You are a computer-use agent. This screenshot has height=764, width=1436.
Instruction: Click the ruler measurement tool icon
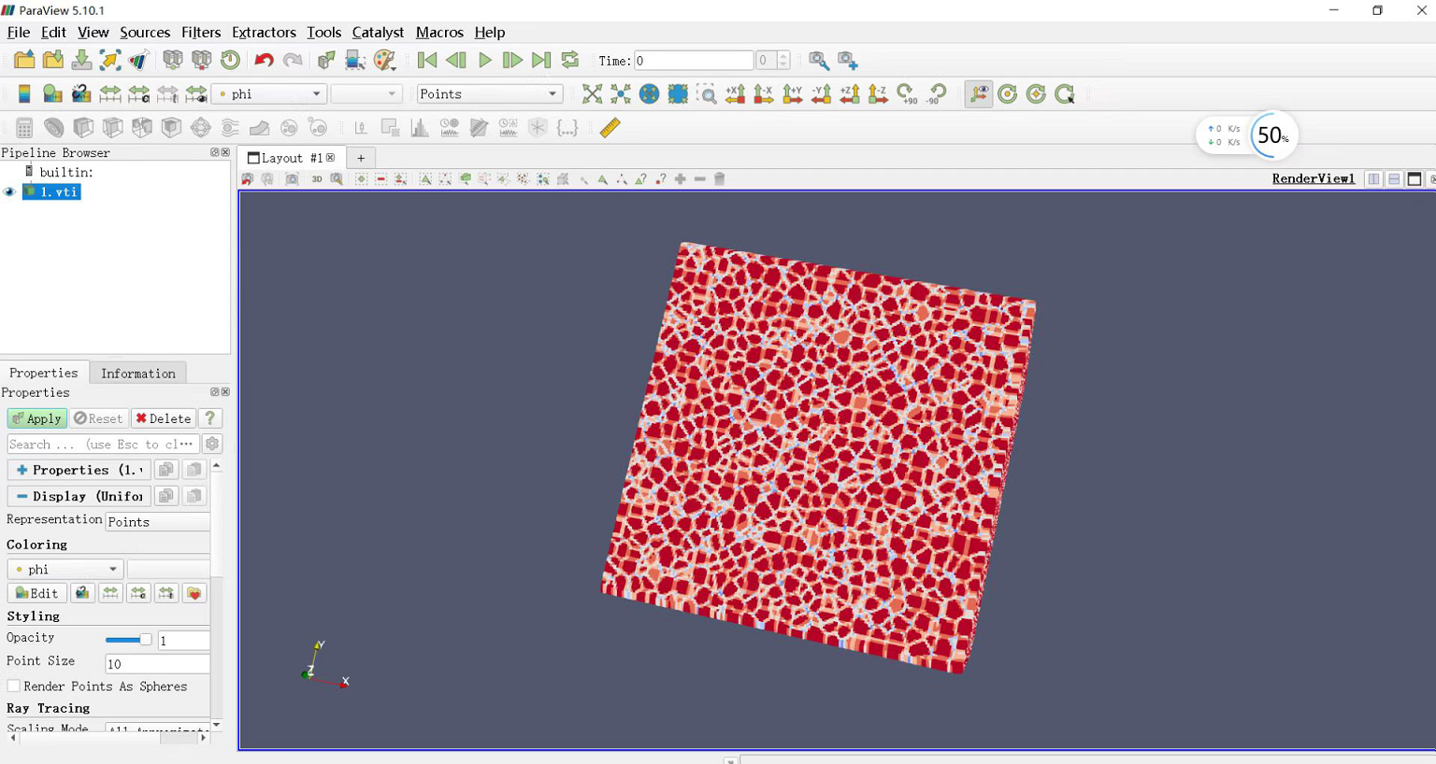click(x=610, y=128)
